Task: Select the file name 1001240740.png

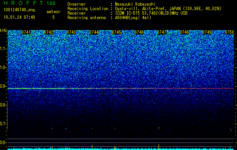Action: (19, 10)
